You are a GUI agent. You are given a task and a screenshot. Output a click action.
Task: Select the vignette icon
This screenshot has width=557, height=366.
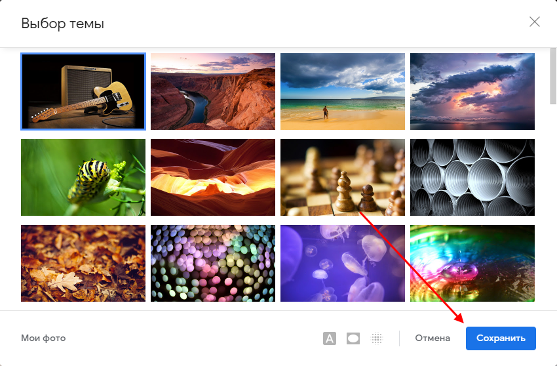pyautogui.click(x=353, y=338)
